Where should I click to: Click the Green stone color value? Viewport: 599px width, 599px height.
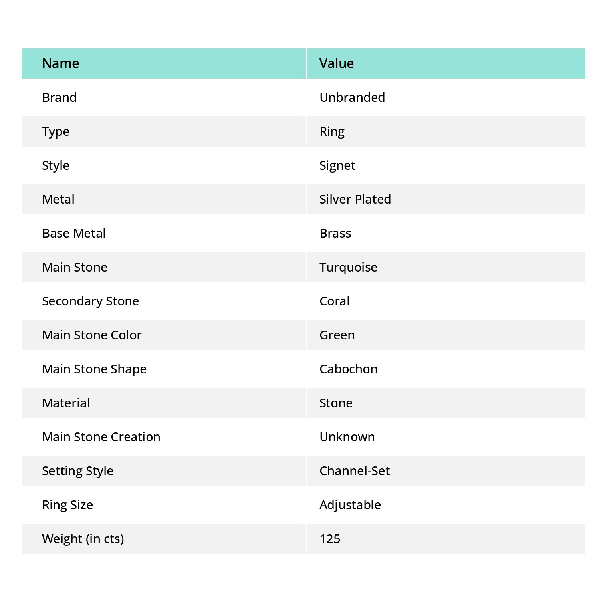click(x=337, y=335)
